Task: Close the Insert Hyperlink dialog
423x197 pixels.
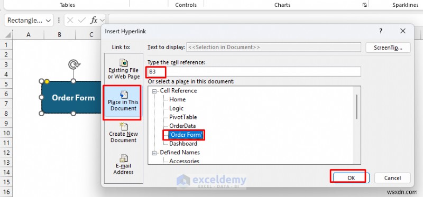Action: coord(403,31)
